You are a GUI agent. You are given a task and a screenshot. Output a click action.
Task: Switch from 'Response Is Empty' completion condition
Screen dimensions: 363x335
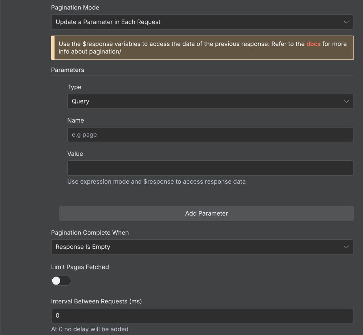click(x=202, y=247)
